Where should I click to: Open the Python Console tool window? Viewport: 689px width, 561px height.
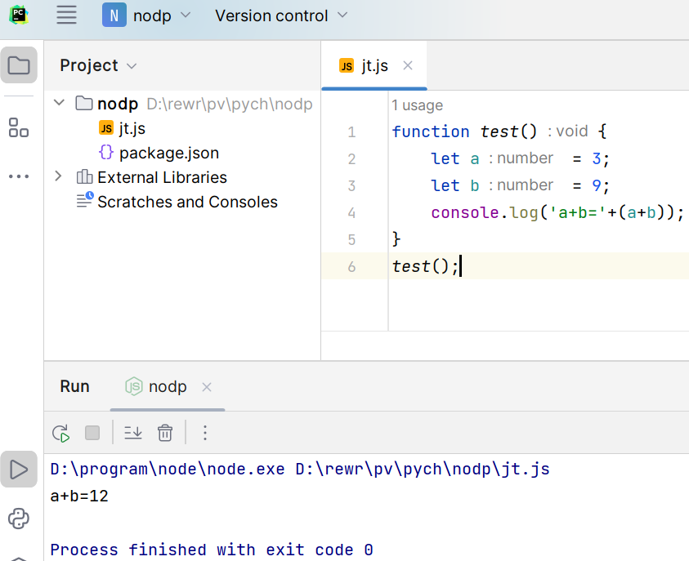tap(19, 519)
